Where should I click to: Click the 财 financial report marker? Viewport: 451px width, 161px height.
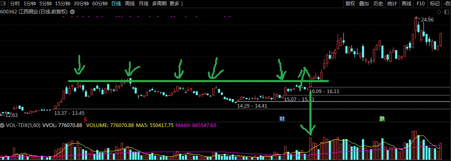(x=282, y=119)
